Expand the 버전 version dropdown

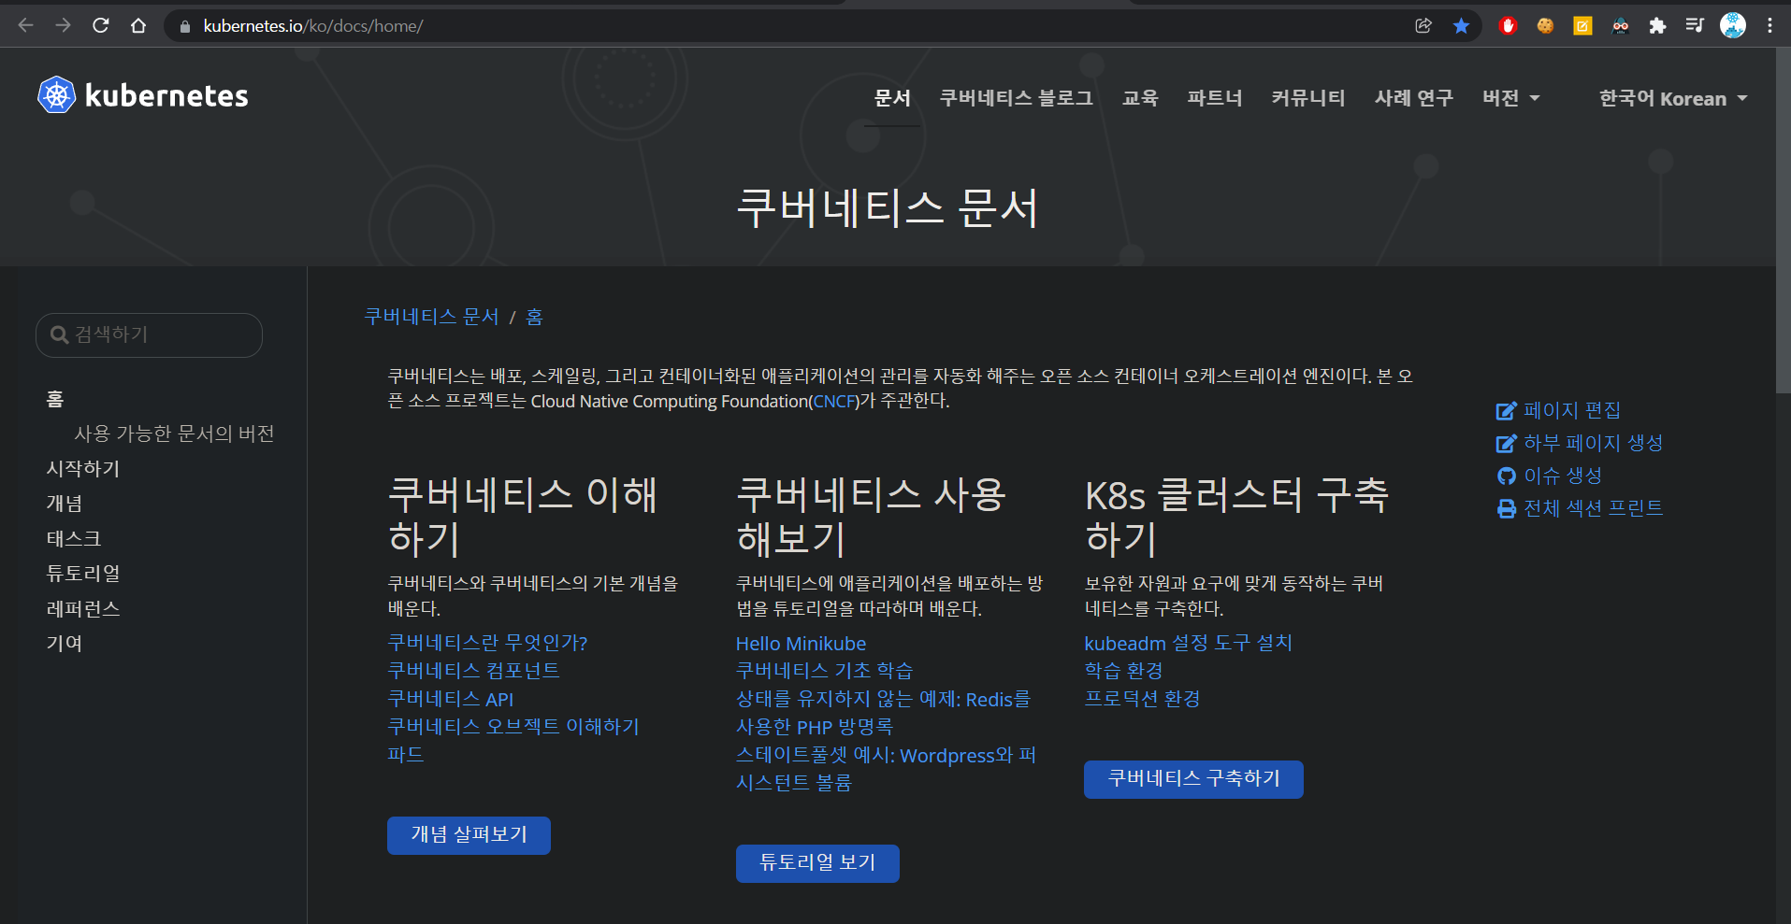pyautogui.click(x=1510, y=98)
